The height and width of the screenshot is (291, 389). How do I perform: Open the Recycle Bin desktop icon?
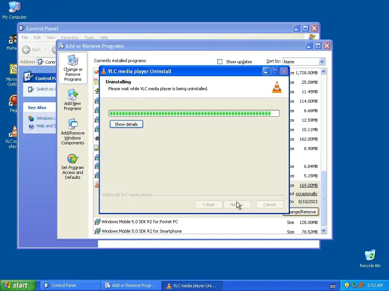coord(370,258)
